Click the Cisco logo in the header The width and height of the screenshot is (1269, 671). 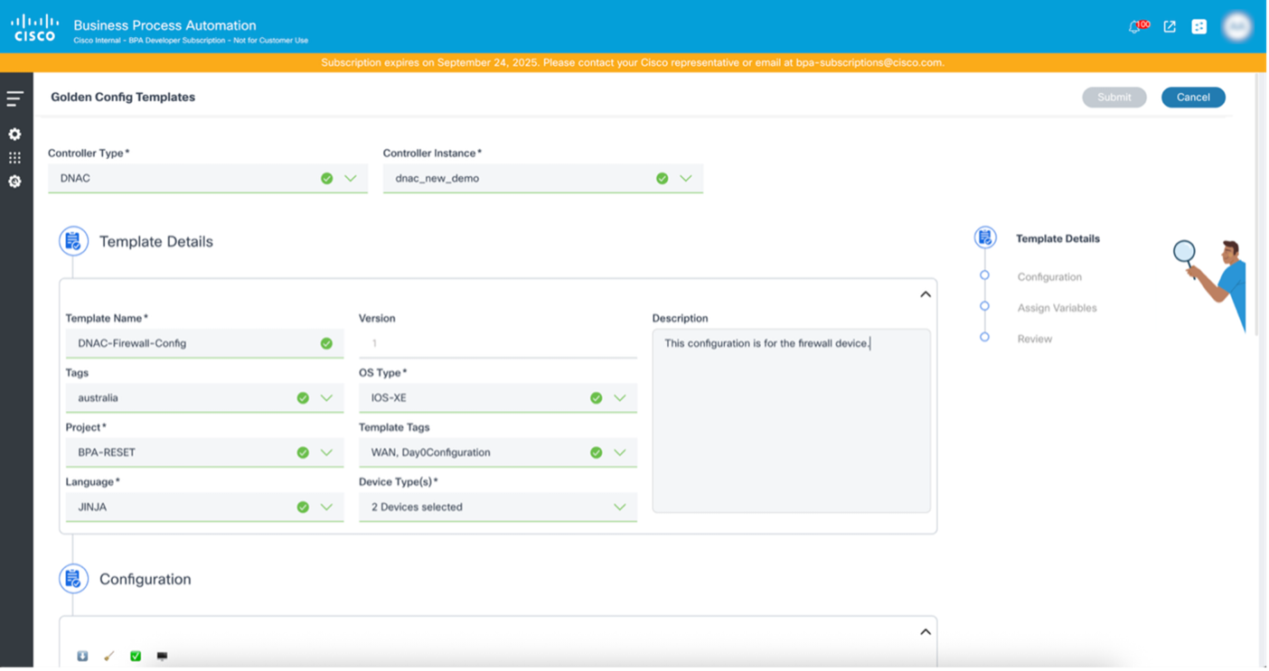coord(34,27)
